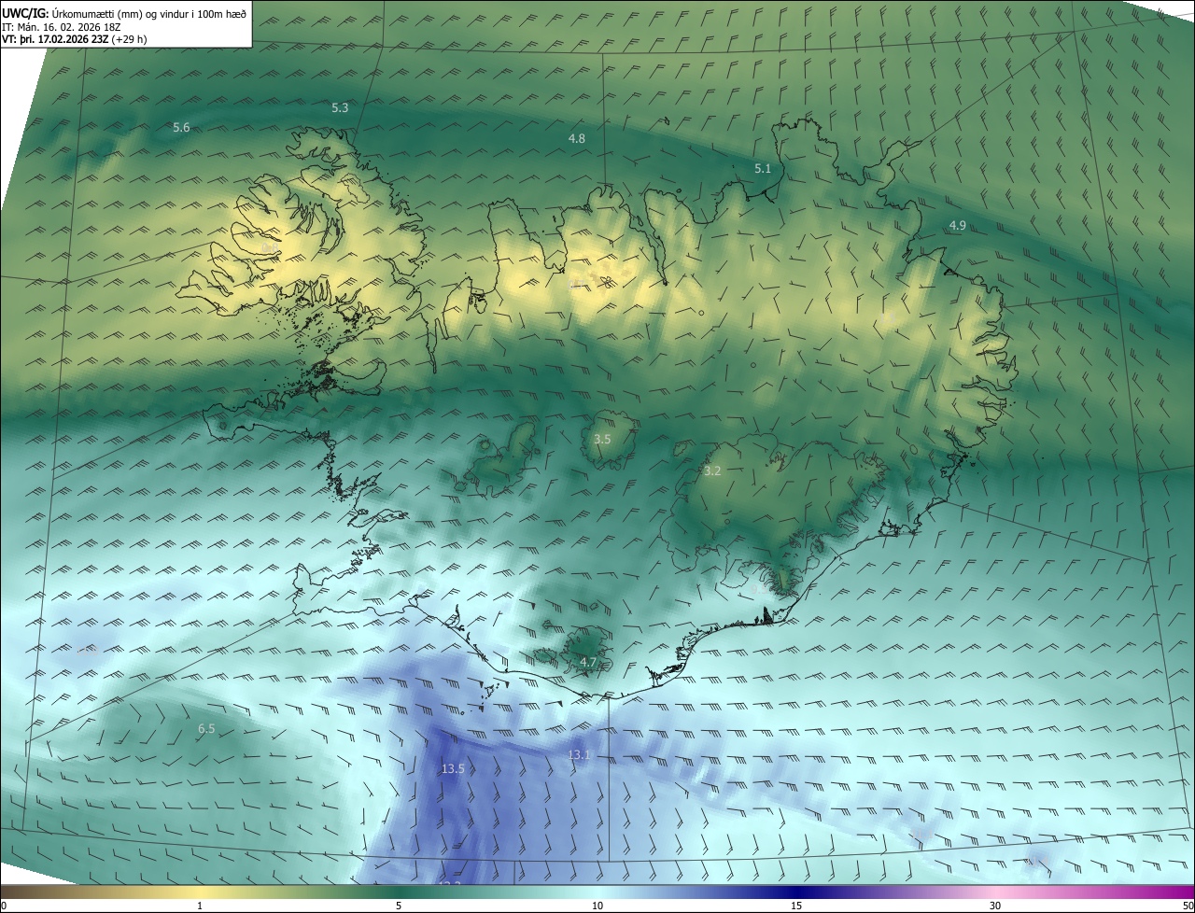Click the color scale tick label "0"

(x=4, y=906)
